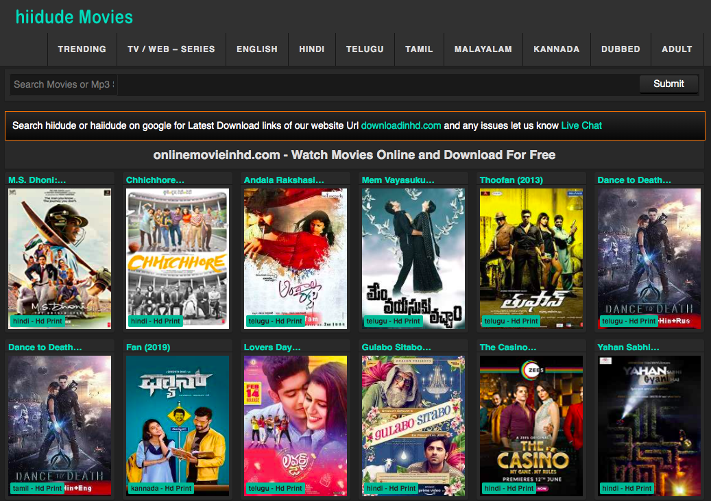The image size is (711, 501).
Task: Go to TV / Web – Series section
Action: 171,49
